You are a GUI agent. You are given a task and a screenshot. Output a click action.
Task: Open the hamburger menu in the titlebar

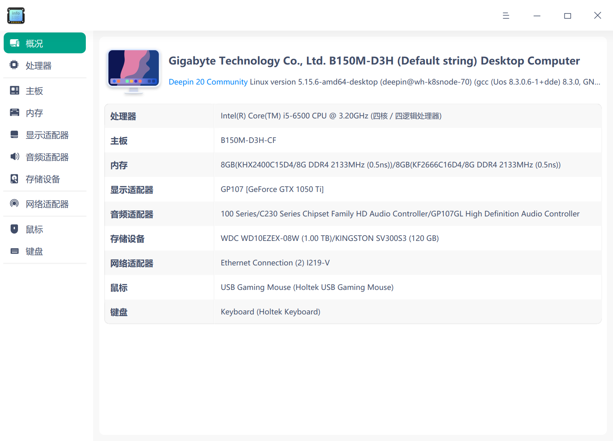pyautogui.click(x=506, y=16)
